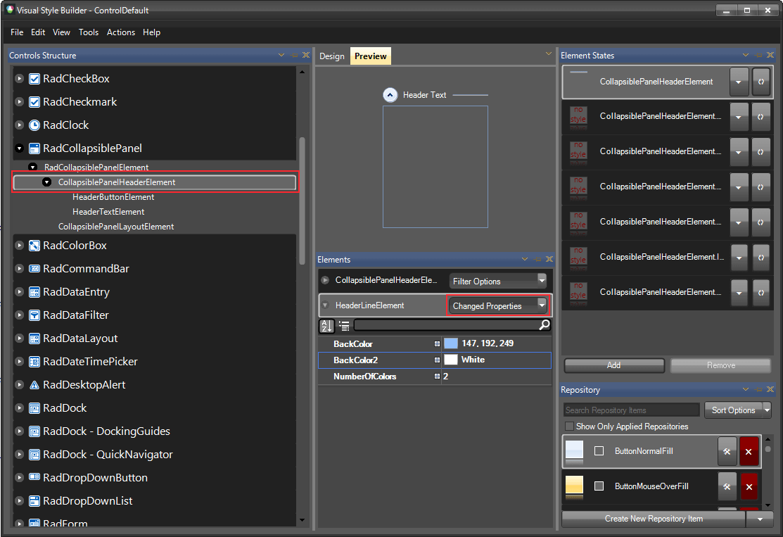Select the RadClock control icon

coord(35,125)
